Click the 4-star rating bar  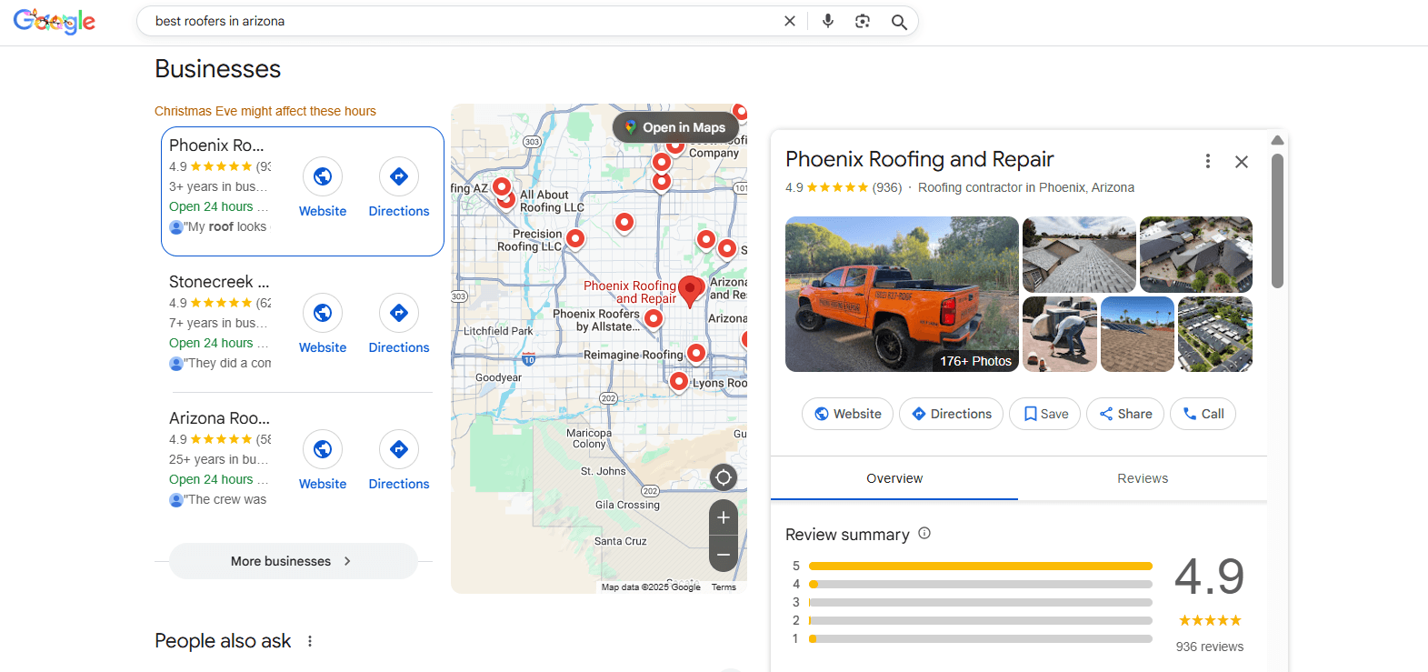[981, 584]
